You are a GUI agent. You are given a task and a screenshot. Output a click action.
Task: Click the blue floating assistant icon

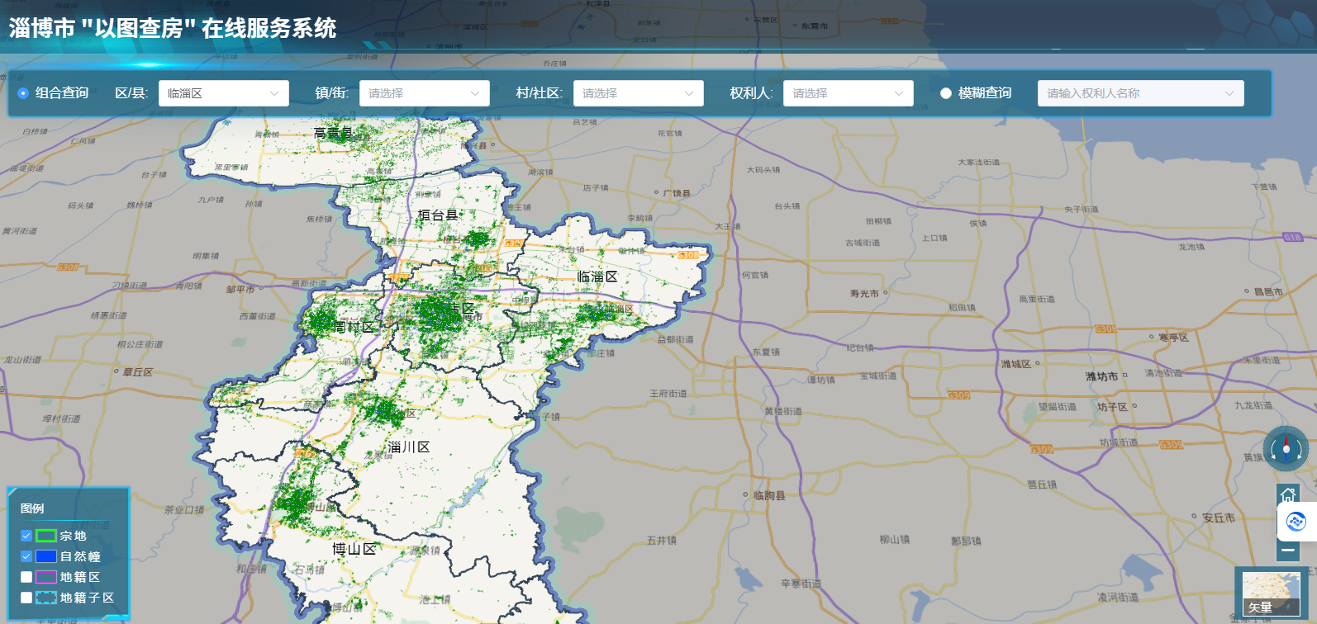click(x=1296, y=522)
